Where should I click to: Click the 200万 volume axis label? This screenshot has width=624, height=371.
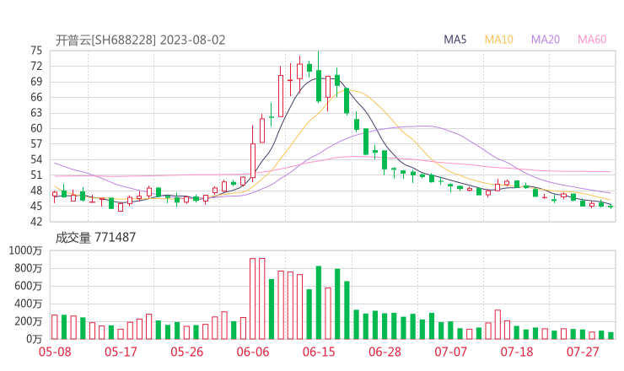[29, 321]
